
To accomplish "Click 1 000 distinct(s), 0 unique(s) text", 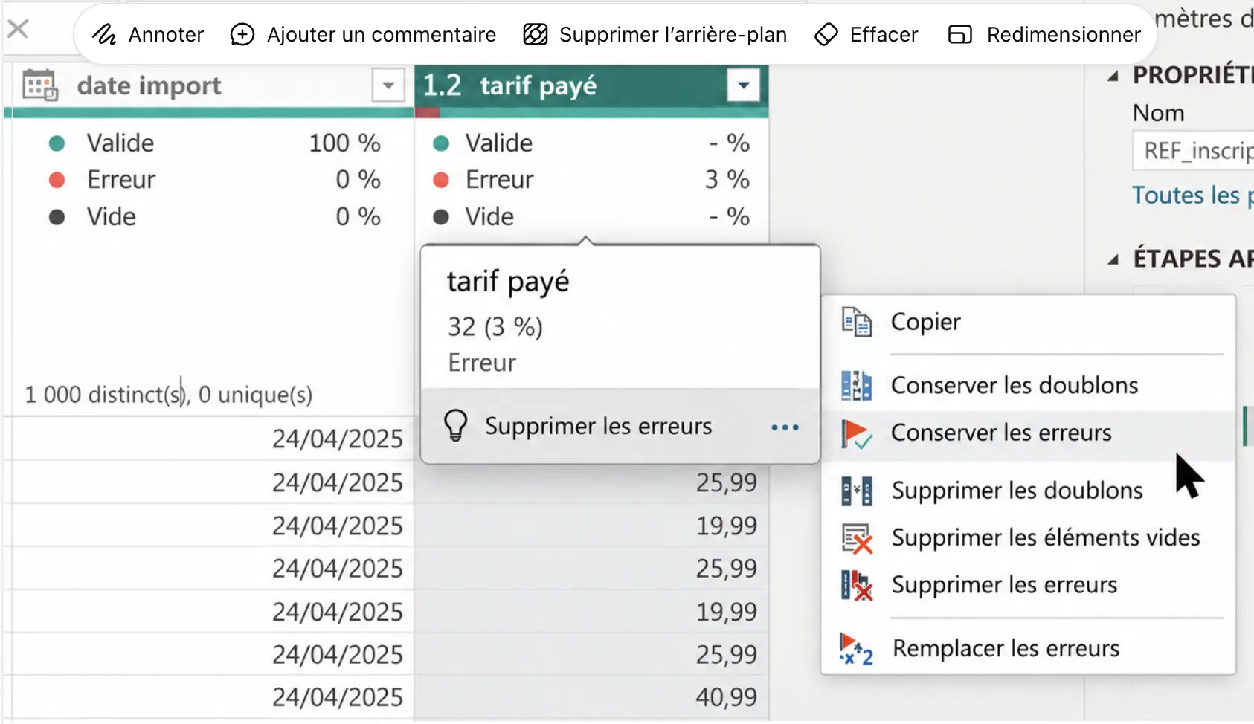I will (169, 395).
